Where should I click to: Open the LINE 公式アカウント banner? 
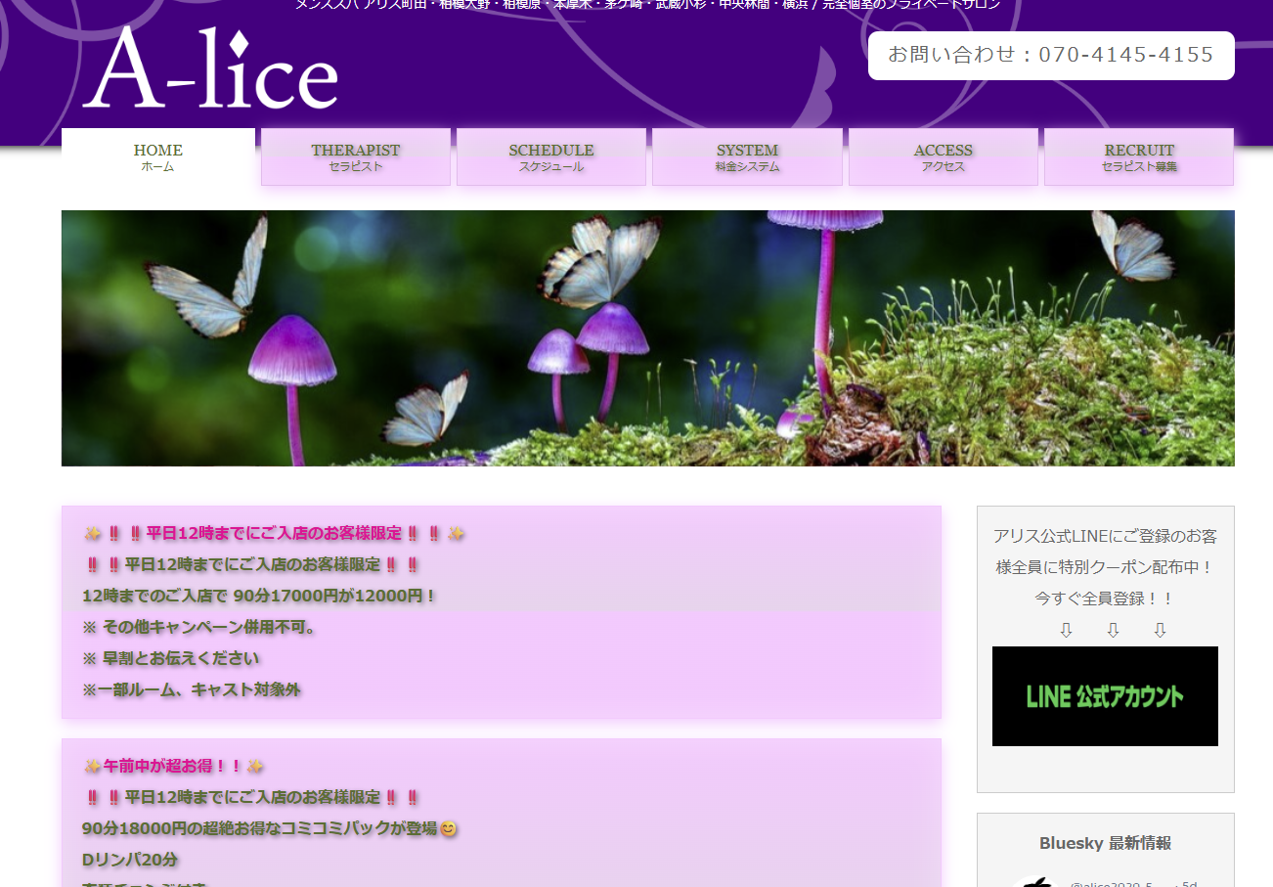(x=1105, y=696)
